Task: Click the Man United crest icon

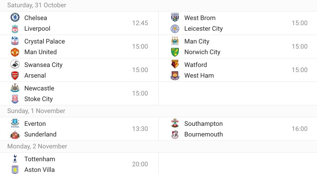Action: (x=15, y=52)
